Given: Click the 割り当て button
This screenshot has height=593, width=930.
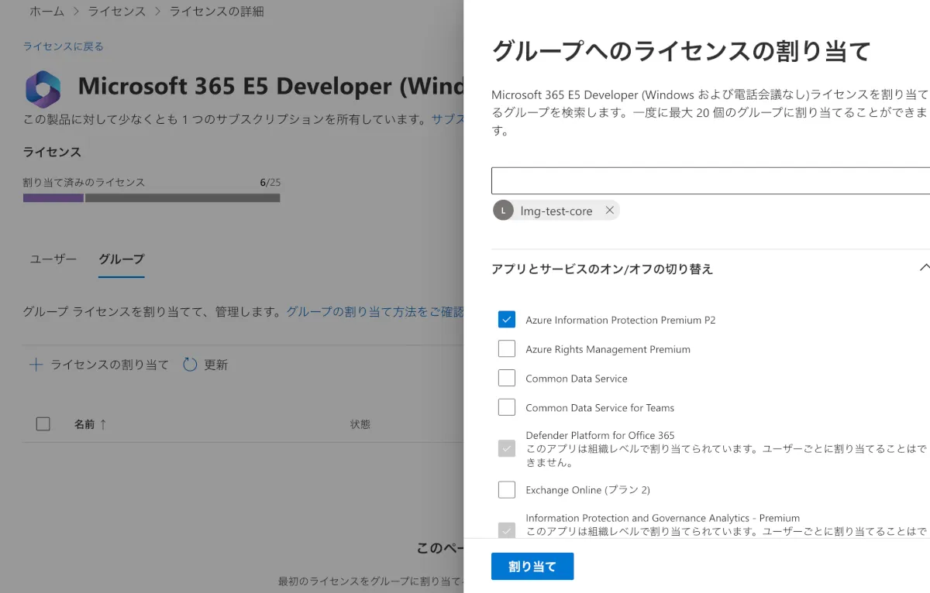Looking at the screenshot, I should click(x=532, y=567).
